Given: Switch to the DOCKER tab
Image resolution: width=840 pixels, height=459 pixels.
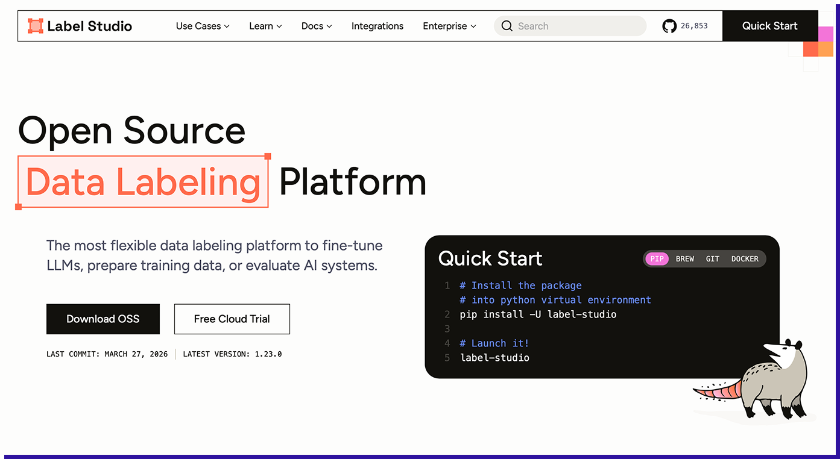Looking at the screenshot, I should click(745, 259).
